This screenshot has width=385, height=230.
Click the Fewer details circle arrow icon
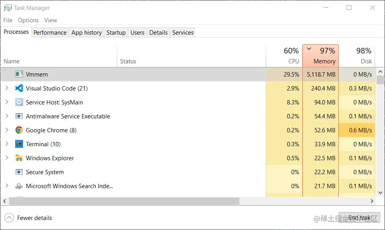pos(9,218)
